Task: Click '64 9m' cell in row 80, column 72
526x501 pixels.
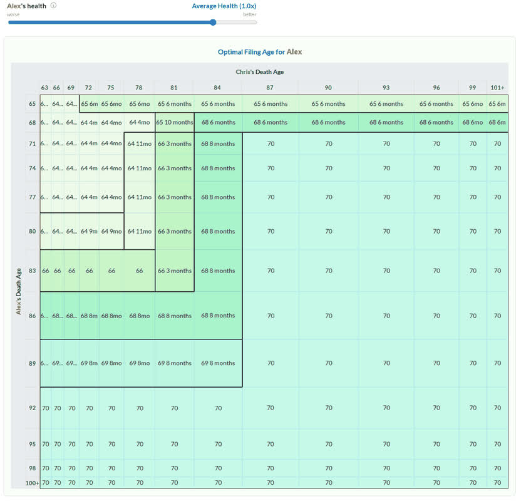Action: coord(89,231)
